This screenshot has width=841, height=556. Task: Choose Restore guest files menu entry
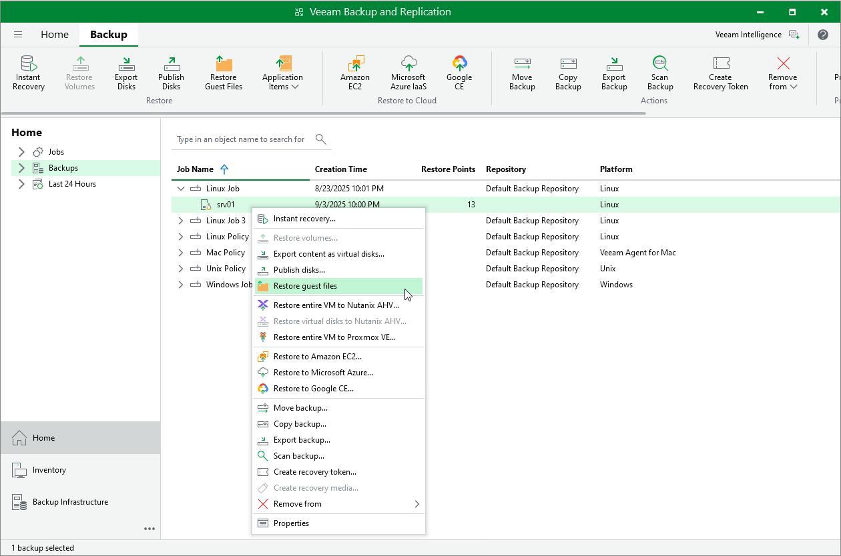[338, 286]
